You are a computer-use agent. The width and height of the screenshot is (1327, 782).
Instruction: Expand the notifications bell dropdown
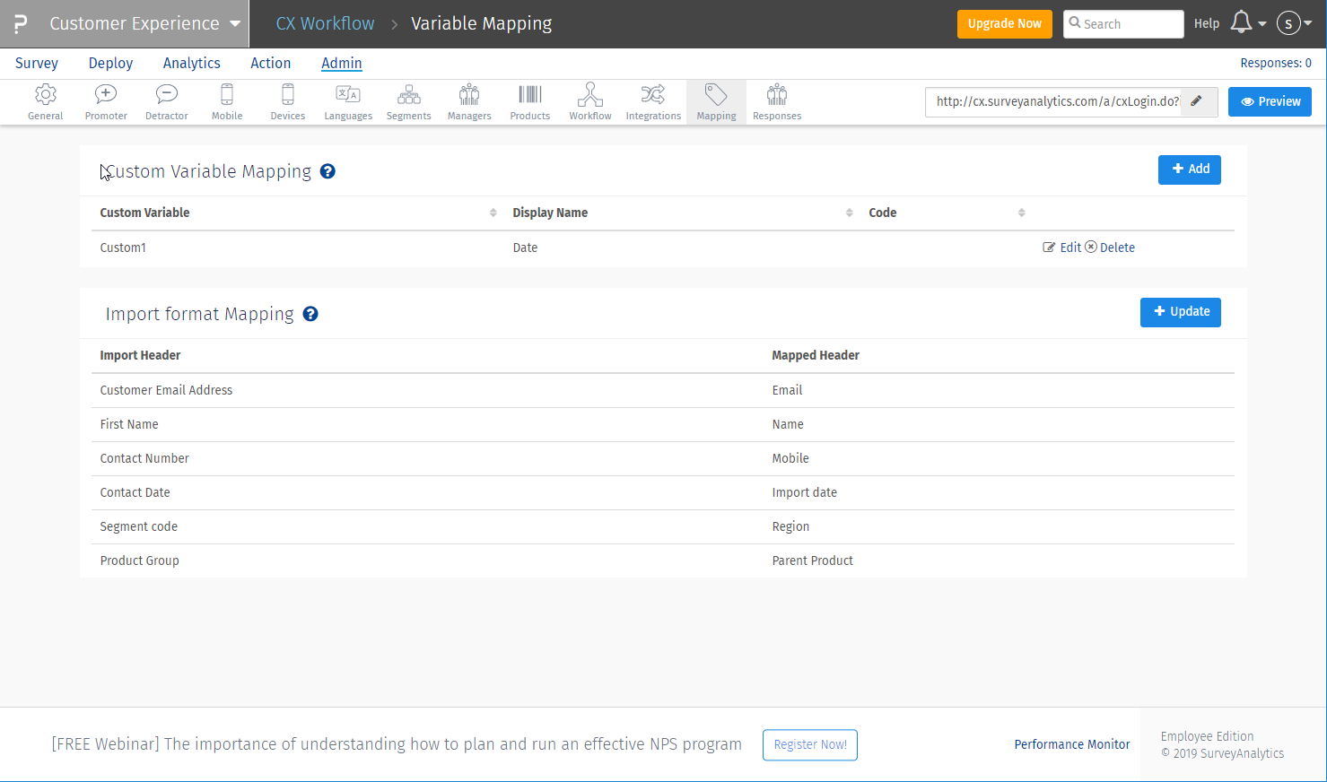(1247, 23)
